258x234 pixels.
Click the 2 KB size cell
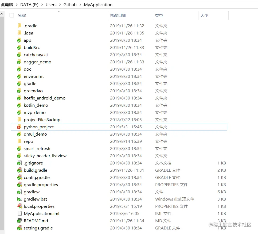(222, 170)
